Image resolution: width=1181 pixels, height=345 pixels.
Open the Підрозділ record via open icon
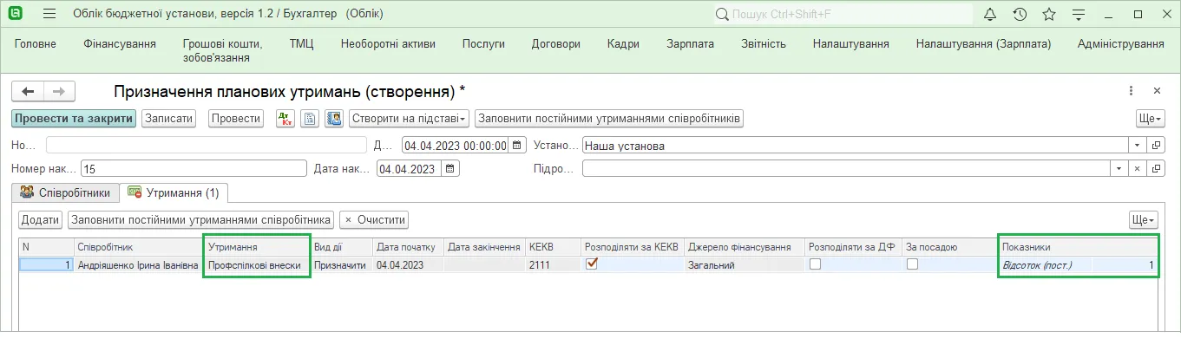click(1156, 169)
